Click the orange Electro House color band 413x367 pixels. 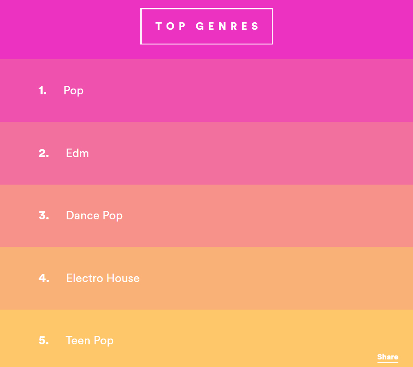pyautogui.click(x=206, y=278)
